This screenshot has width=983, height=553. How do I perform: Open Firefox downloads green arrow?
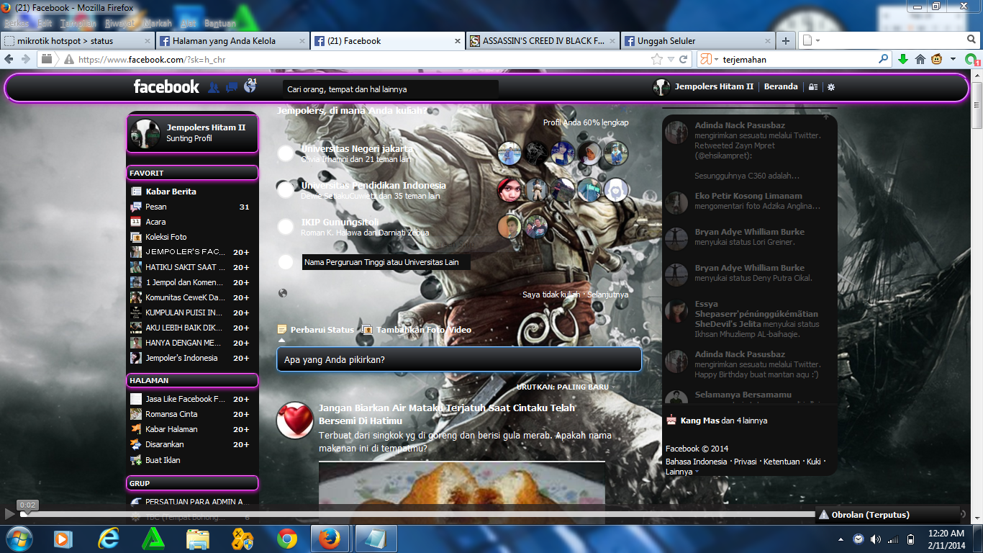902,59
